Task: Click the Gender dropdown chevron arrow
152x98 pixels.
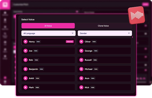Action: click(x=129, y=33)
